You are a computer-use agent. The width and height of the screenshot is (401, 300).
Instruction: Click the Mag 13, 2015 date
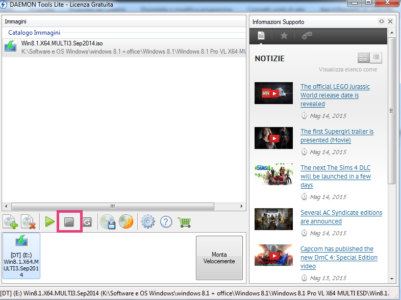(328, 278)
